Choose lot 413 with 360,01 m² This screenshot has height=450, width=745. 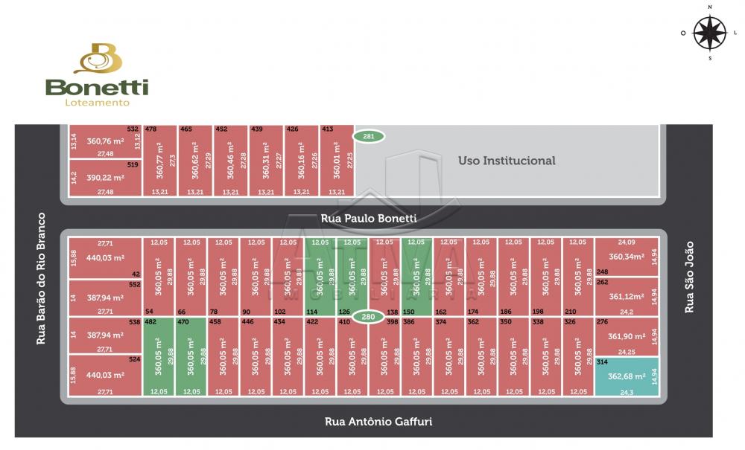pyautogui.click(x=336, y=161)
